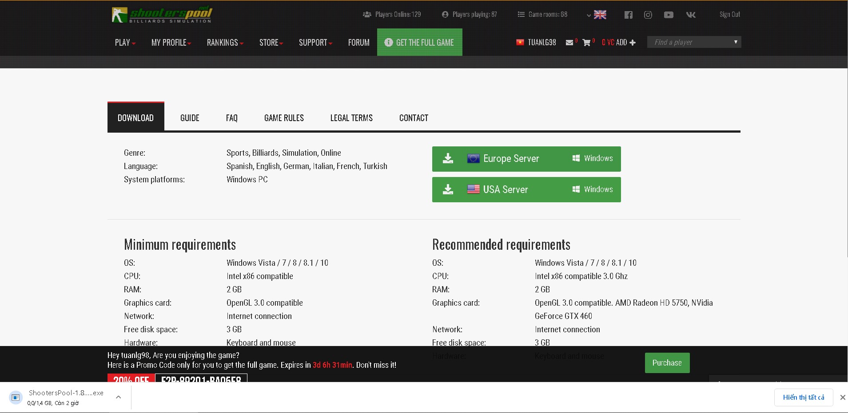Screen dimensions: 848x413
Task: Click the ShootersPool logo
Action: (x=162, y=15)
